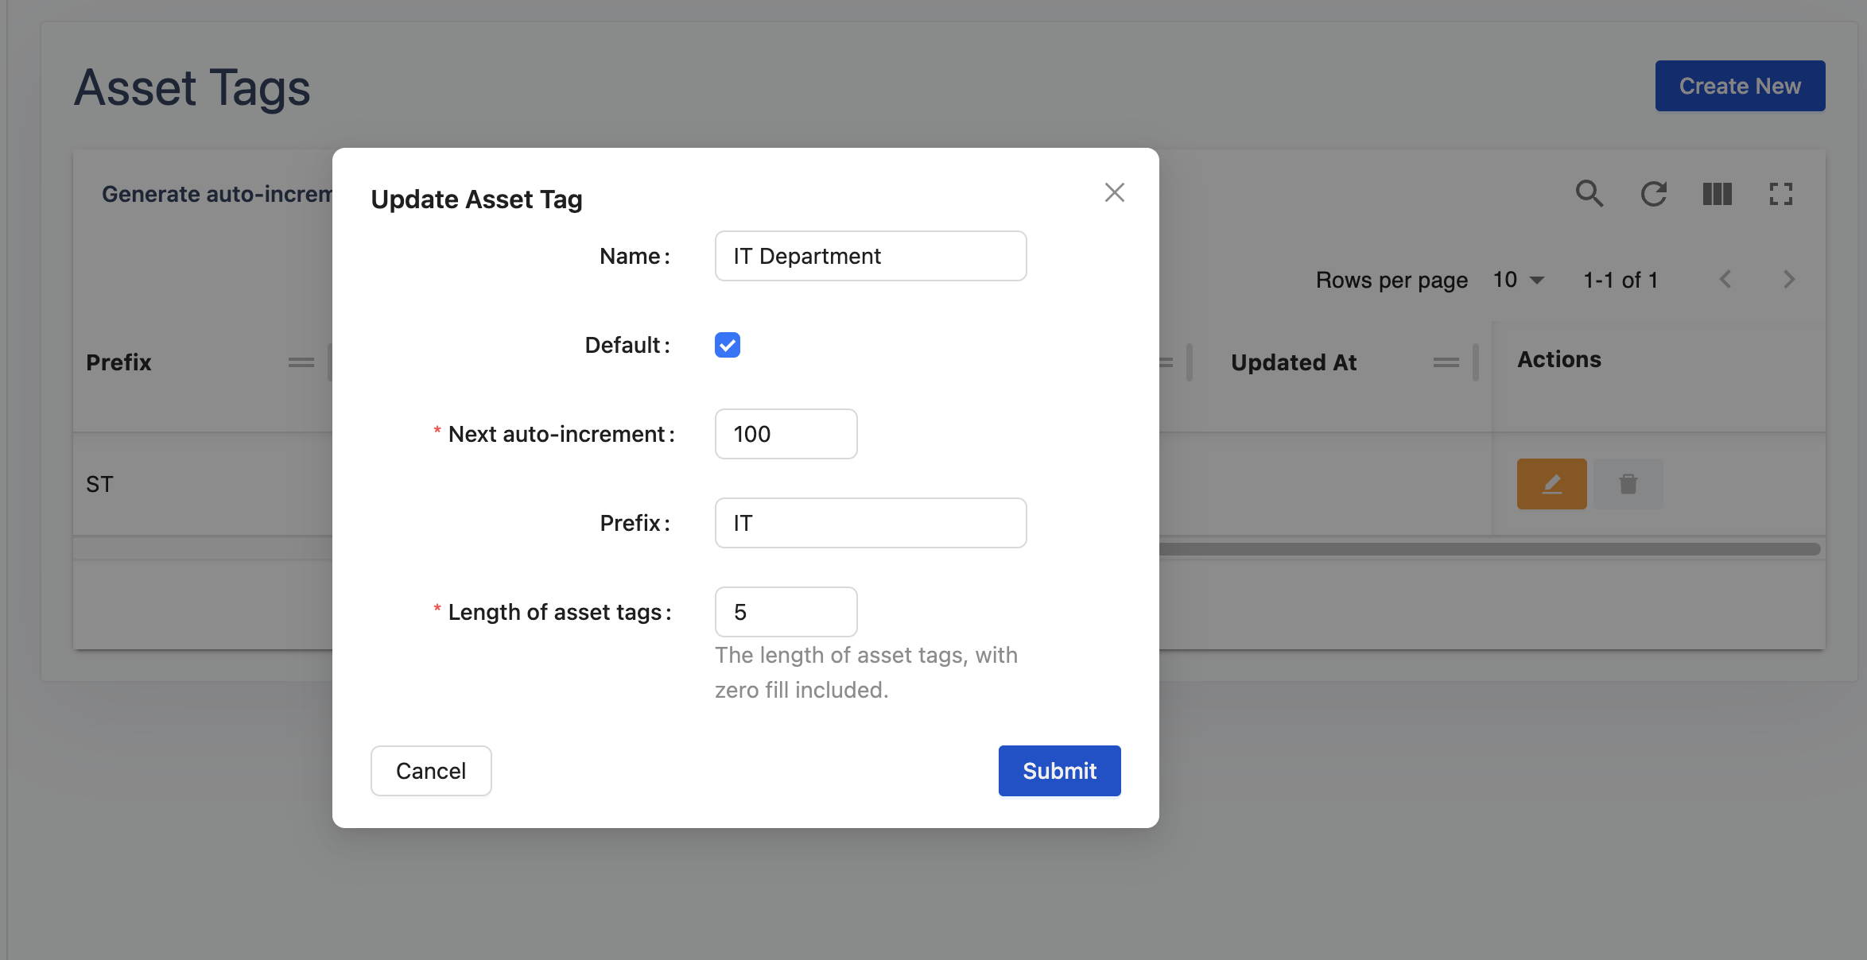Open Rows per page dropdown
The width and height of the screenshot is (1867, 960).
(x=1518, y=280)
